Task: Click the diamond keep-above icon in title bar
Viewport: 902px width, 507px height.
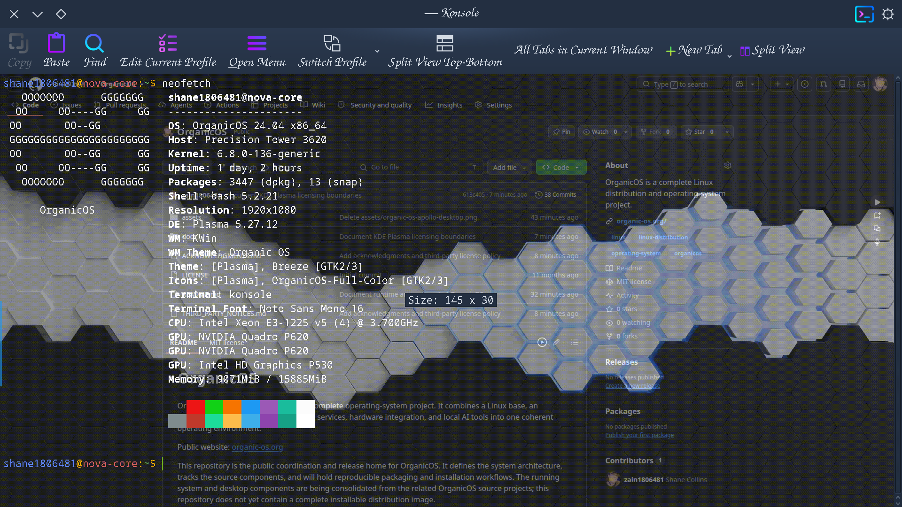Action: 61,14
